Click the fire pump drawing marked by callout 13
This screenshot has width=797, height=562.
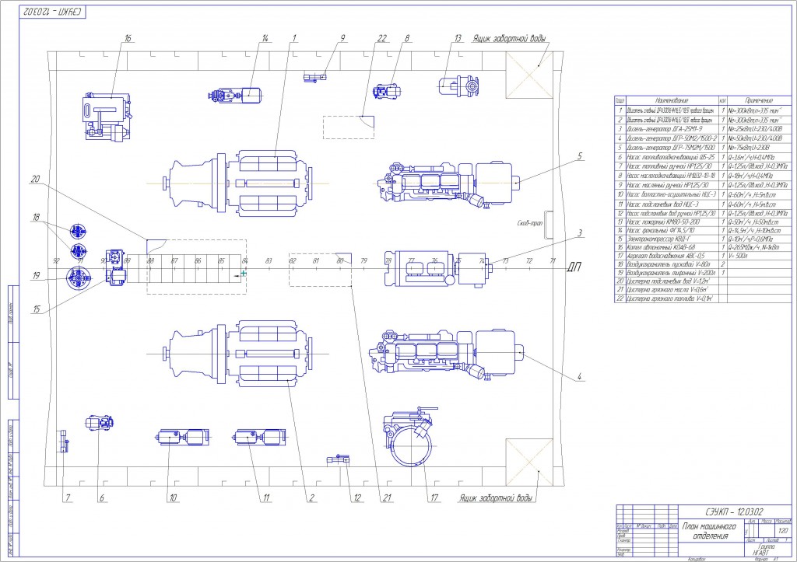[x=458, y=86]
